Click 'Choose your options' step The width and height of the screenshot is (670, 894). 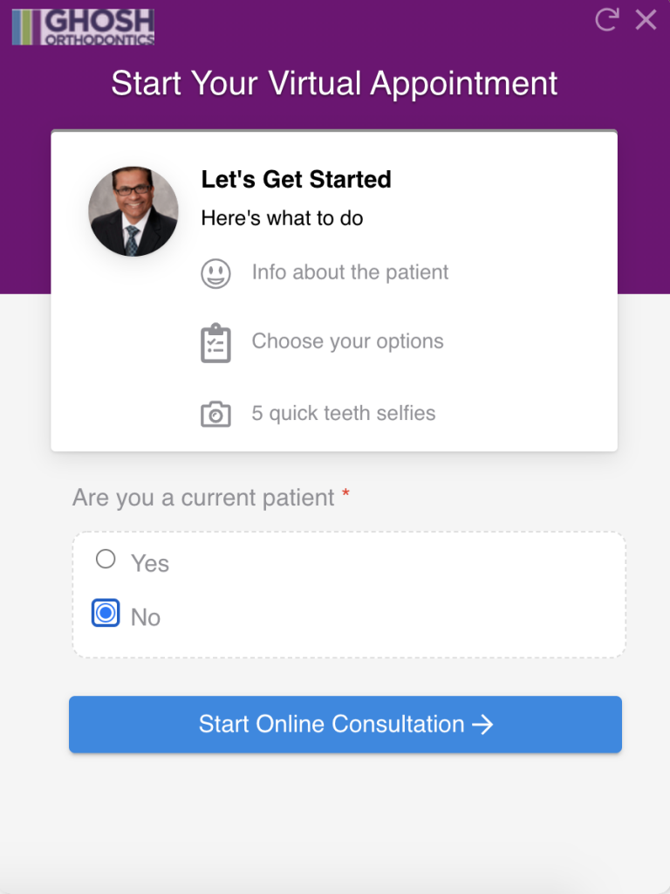(347, 341)
